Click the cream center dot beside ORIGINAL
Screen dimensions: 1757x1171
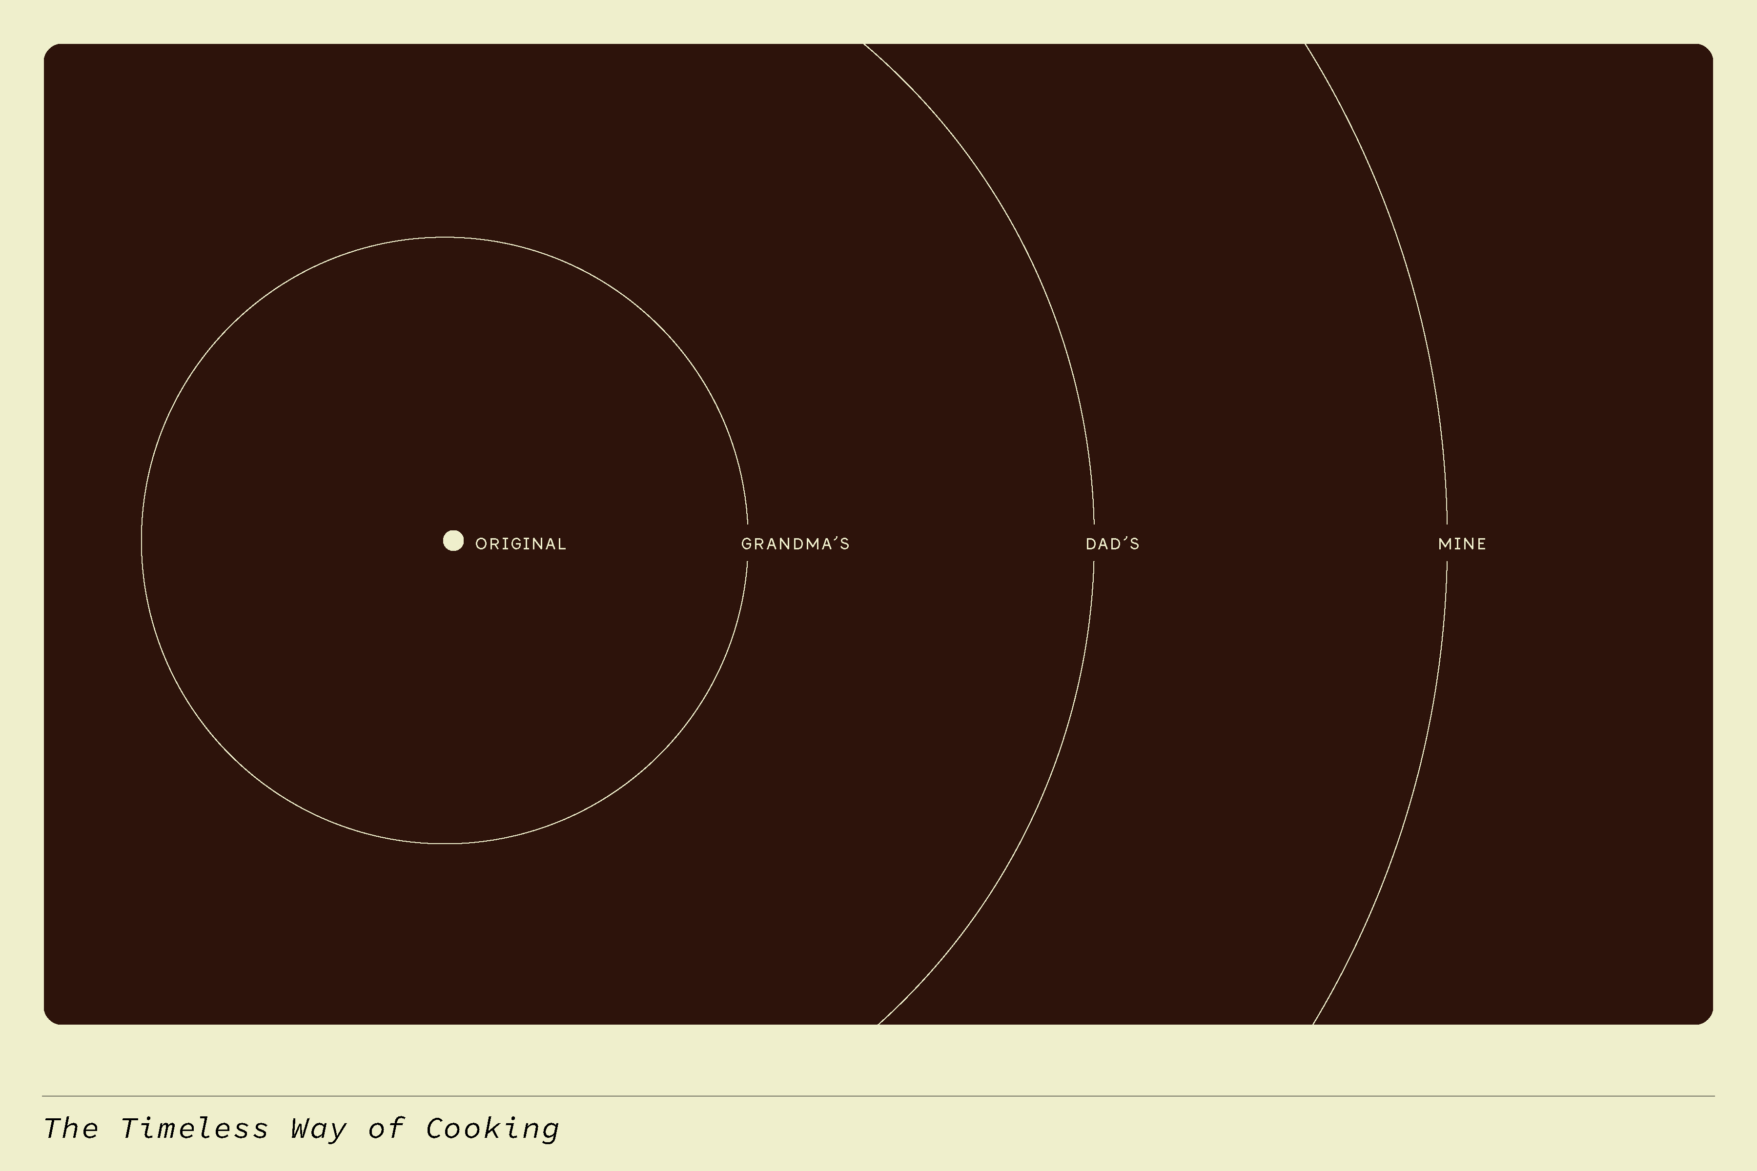pos(453,541)
